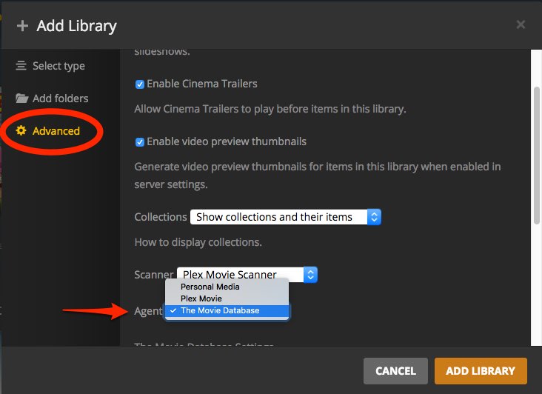Choose Personal Media in Agent list
The image size is (542, 394).
(x=227, y=287)
